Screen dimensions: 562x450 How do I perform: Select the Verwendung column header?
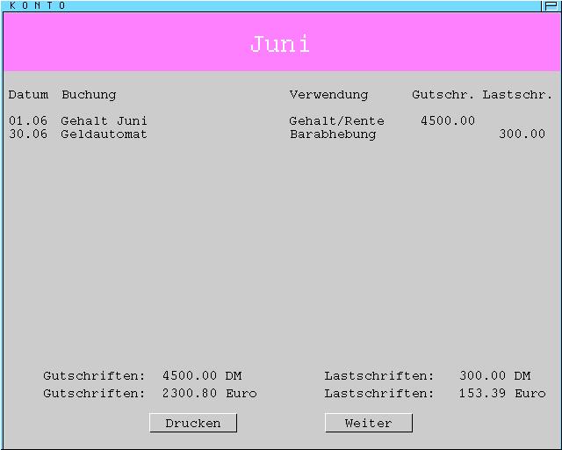pyautogui.click(x=328, y=95)
